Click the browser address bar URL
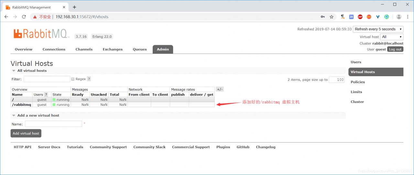Screen dimensions: 414x175 [82, 17]
